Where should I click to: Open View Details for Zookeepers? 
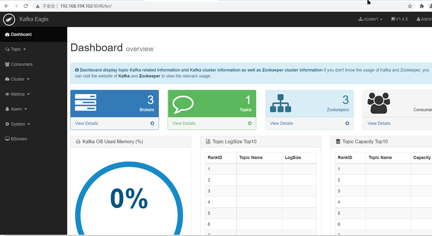[281, 123]
